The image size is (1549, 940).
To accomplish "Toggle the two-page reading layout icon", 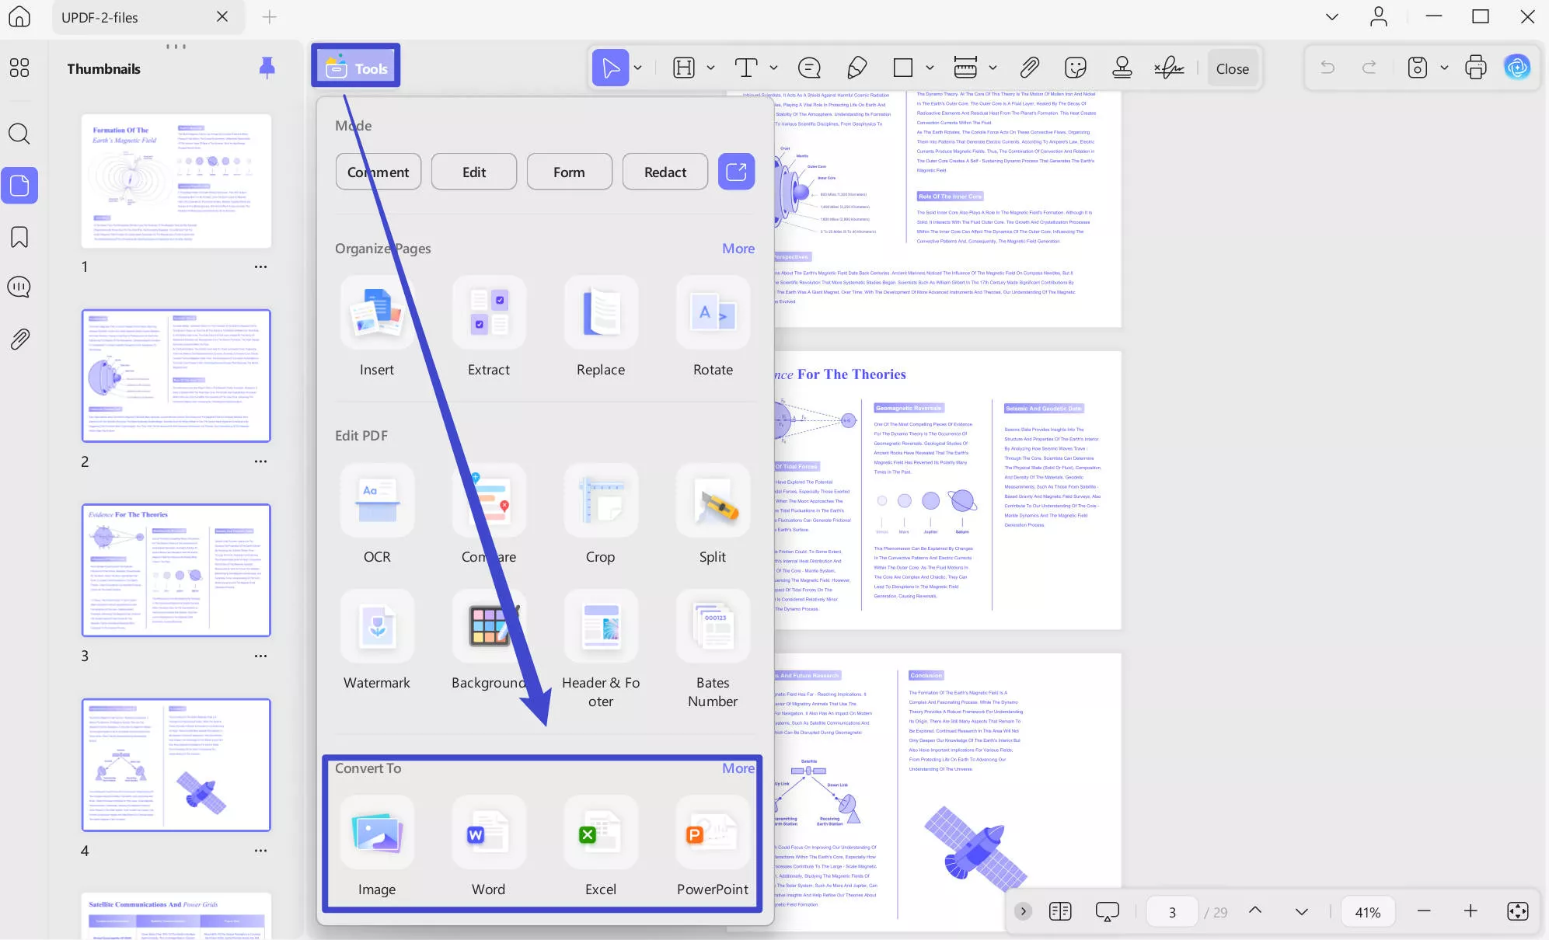I will coord(1060,911).
